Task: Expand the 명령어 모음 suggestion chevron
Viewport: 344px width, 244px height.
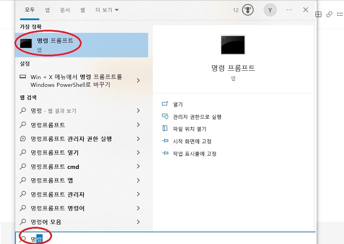Action: pyautogui.click(x=138, y=222)
